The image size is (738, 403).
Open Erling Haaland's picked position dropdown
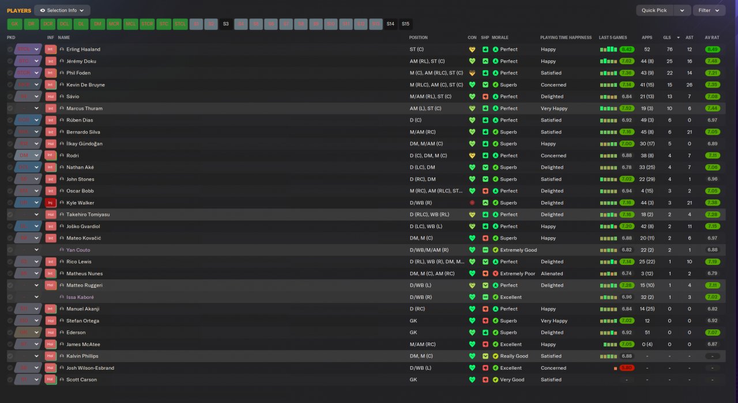pyautogui.click(x=28, y=50)
